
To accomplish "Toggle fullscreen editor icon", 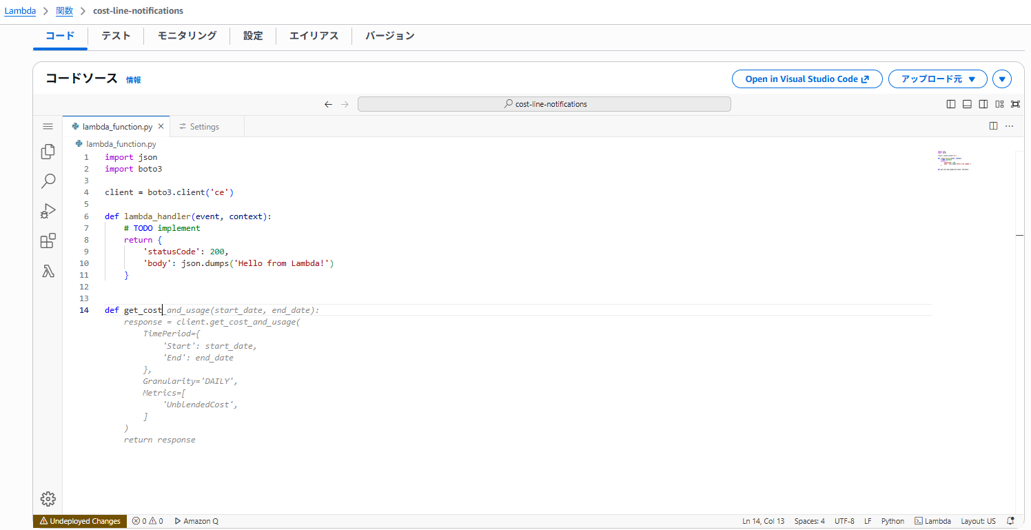I will pyautogui.click(x=1015, y=104).
